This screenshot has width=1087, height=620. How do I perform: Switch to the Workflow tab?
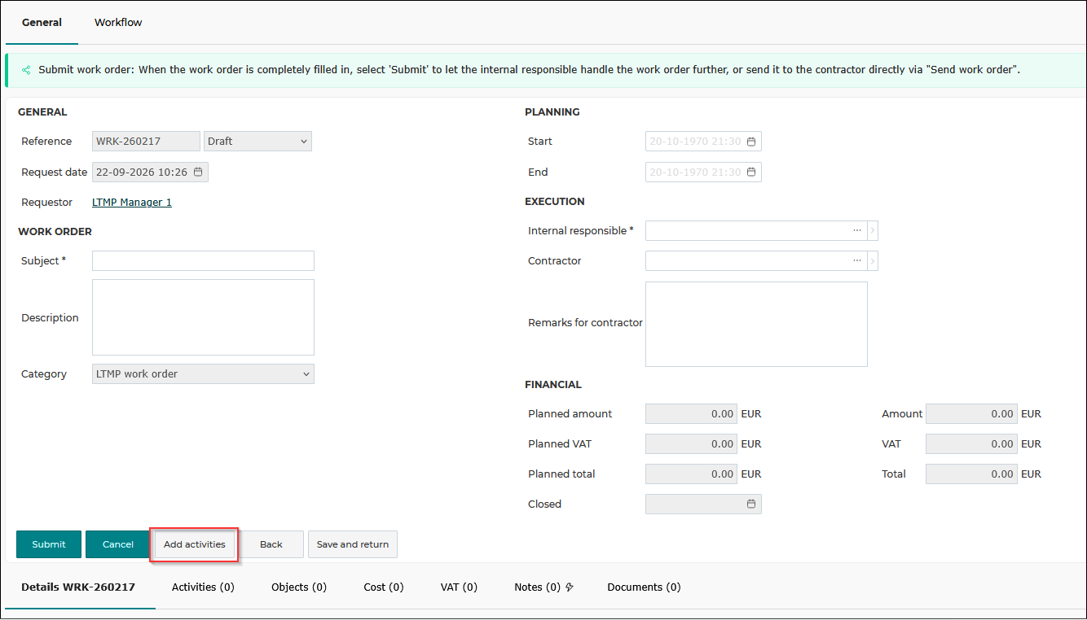118,22
